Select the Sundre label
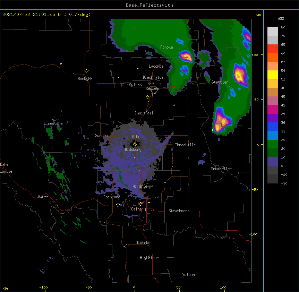 (101, 136)
